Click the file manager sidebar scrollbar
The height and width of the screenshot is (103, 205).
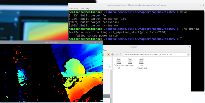click(x=111, y=86)
